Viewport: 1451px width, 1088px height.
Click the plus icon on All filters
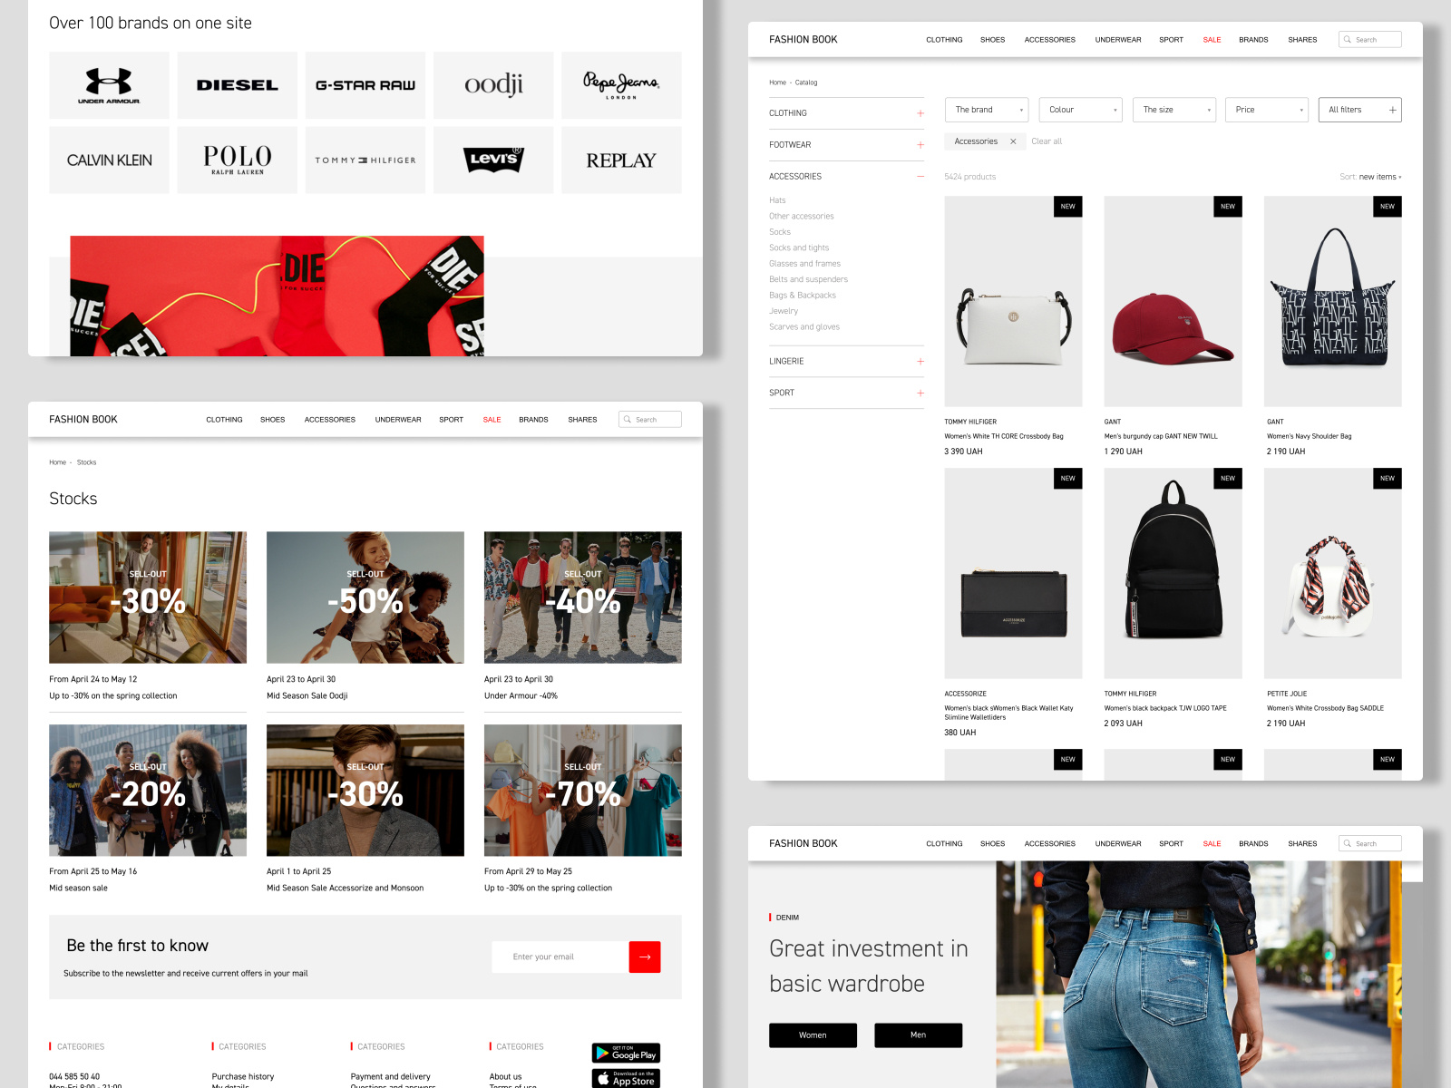pyautogui.click(x=1392, y=110)
